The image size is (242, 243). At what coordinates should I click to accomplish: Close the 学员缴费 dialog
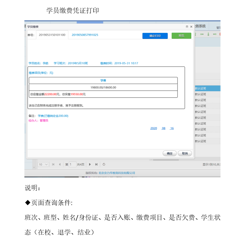pyautogui.click(x=191, y=27)
